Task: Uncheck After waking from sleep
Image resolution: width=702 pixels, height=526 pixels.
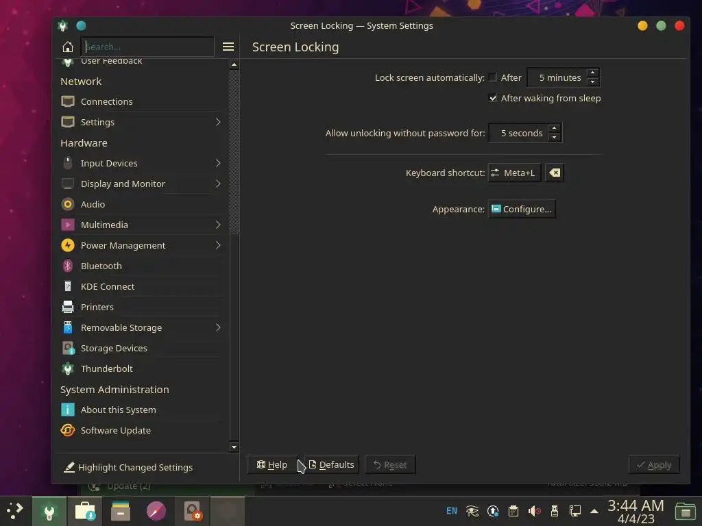Action: click(x=492, y=98)
